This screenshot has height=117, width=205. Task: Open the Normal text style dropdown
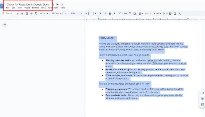pyautogui.click(x=59, y=13)
